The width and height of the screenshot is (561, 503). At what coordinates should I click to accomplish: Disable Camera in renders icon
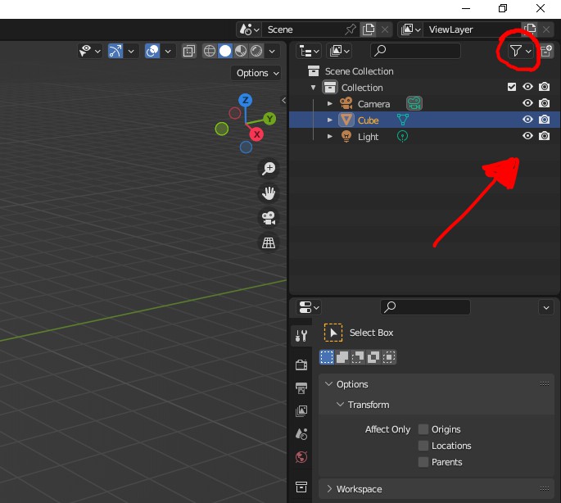click(x=544, y=103)
